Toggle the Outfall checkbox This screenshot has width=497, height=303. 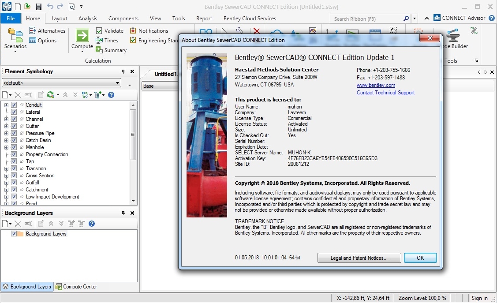[x=14, y=183]
